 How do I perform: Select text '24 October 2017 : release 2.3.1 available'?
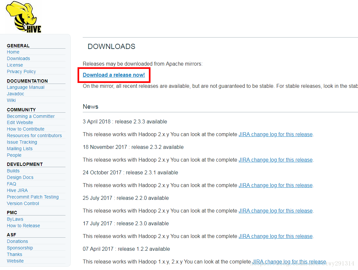(130, 172)
